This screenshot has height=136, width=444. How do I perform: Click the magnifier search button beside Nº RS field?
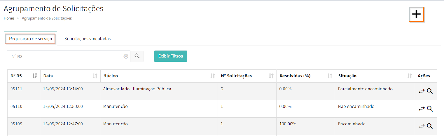[x=137, y=56]
